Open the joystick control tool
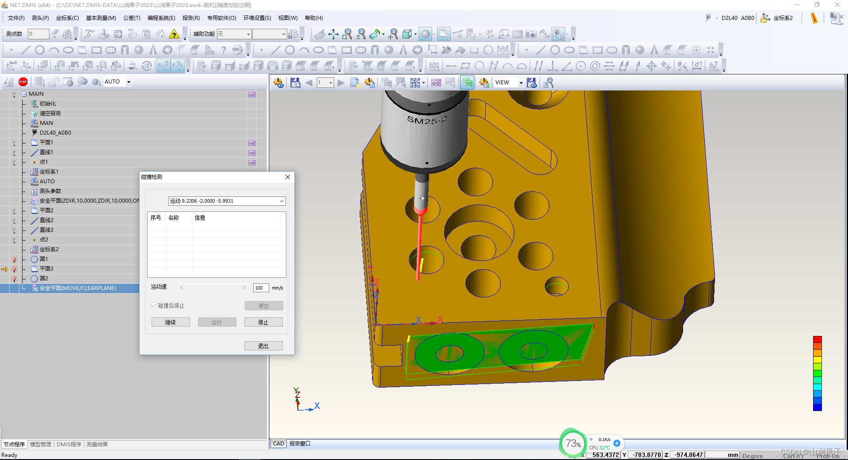This screenshot has width=848, height=460. point(104,34)
